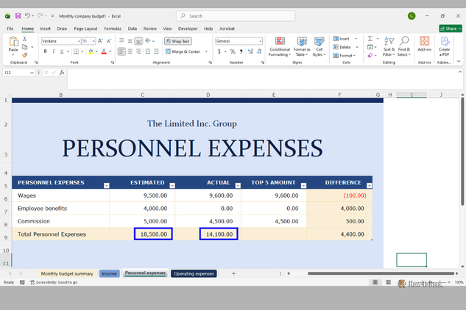Switch to Operating expenses sheet
The image size is (466, 310).
[194, 273]
